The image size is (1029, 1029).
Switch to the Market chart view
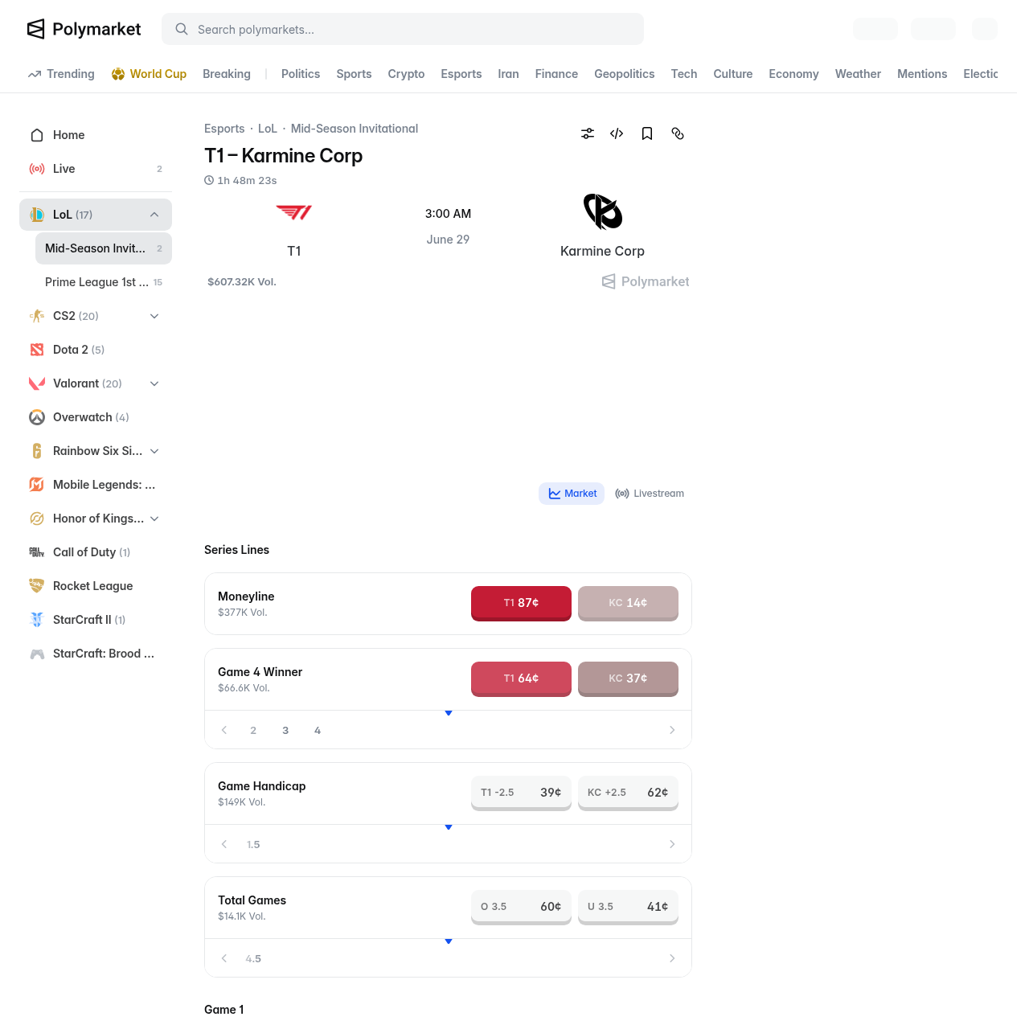coord(572,494)
